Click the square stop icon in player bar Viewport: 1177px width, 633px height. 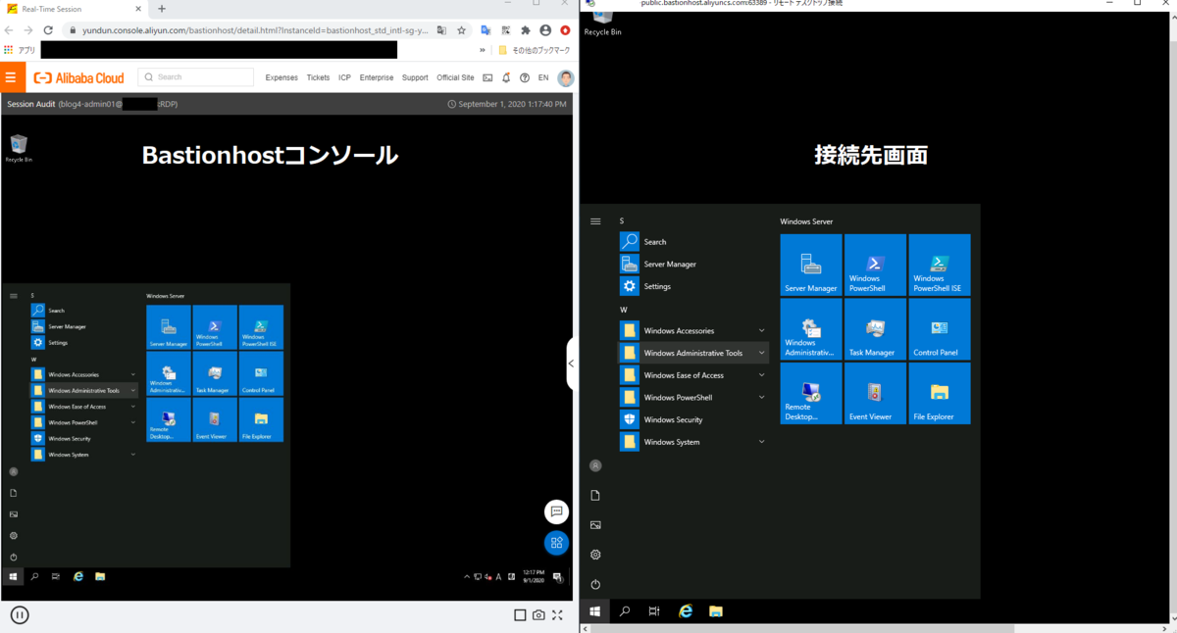520,615
